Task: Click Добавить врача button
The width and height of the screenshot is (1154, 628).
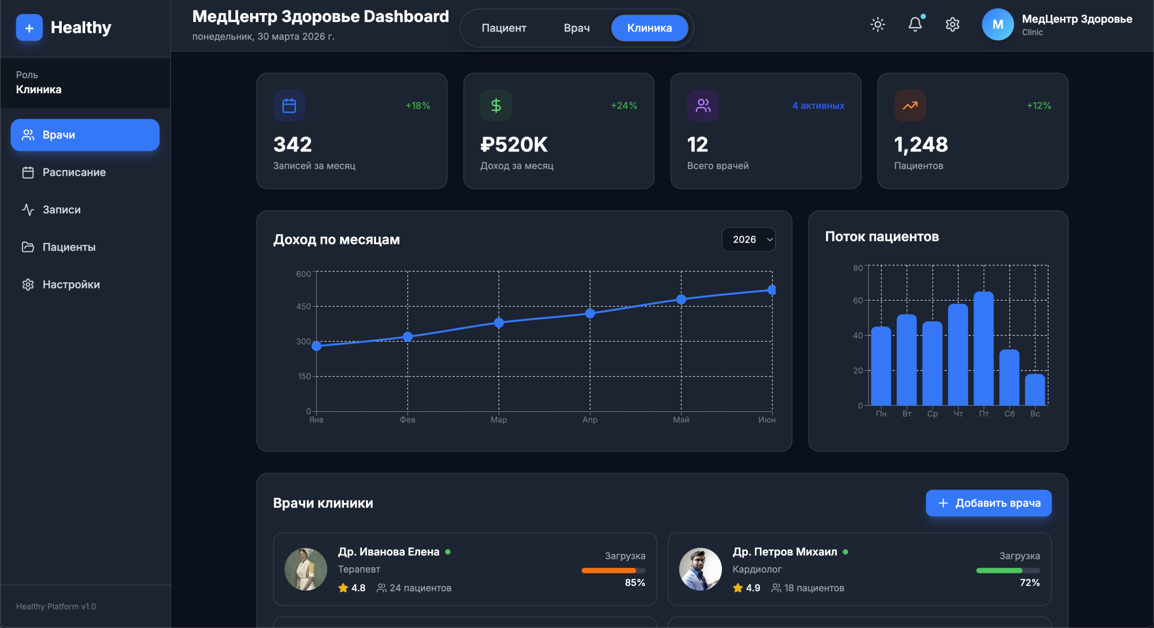Action: [x=988, y=503]
